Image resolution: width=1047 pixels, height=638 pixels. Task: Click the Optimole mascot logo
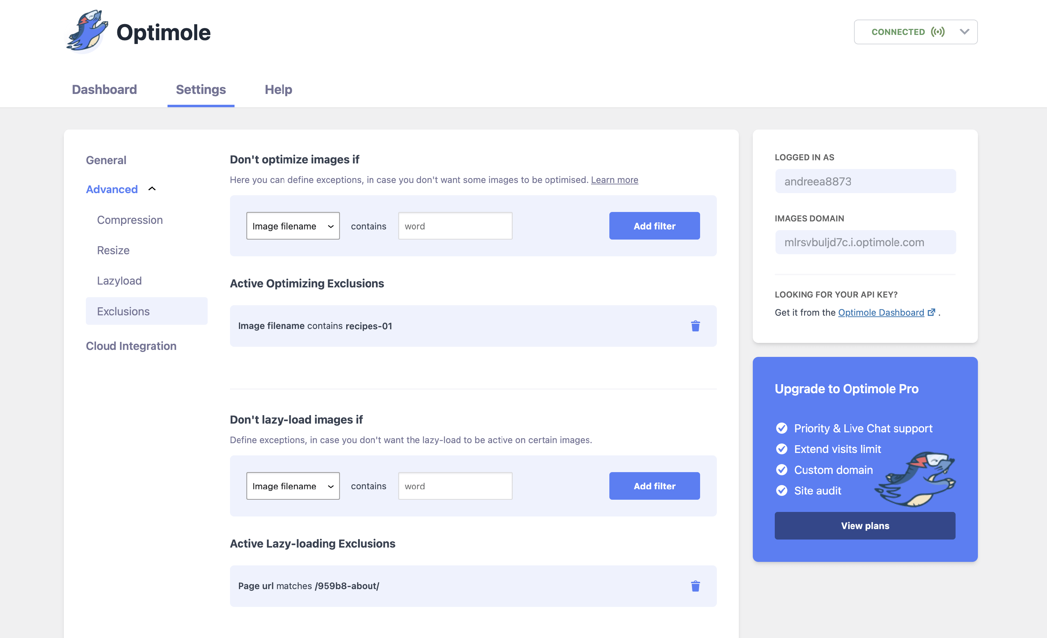(87, 31)
